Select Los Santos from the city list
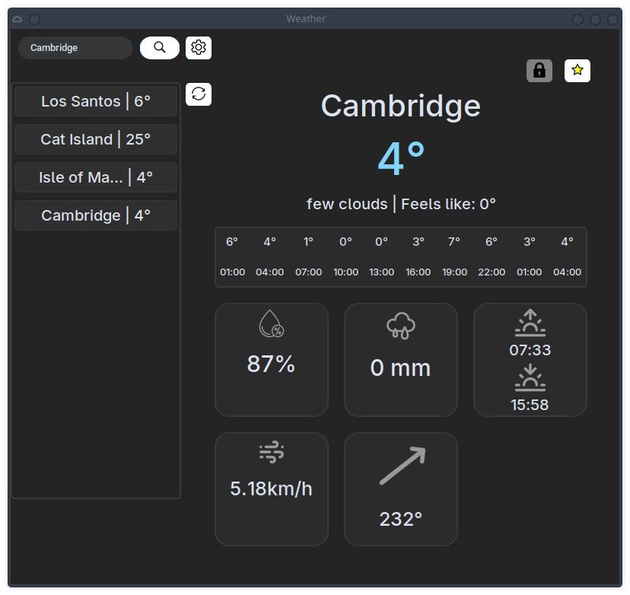This screenshot has height=595, width=630. (95, 100)
